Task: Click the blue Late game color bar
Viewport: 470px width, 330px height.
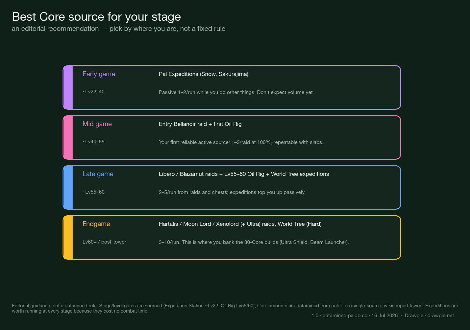Action: [x=68, y=187]
